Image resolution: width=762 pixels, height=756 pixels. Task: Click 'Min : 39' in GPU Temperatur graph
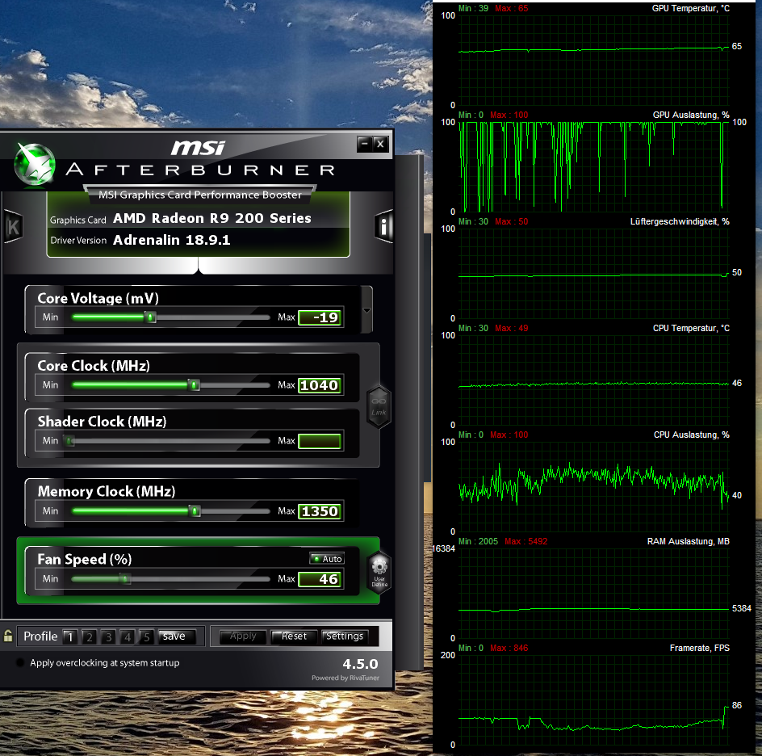click(473, 8)
